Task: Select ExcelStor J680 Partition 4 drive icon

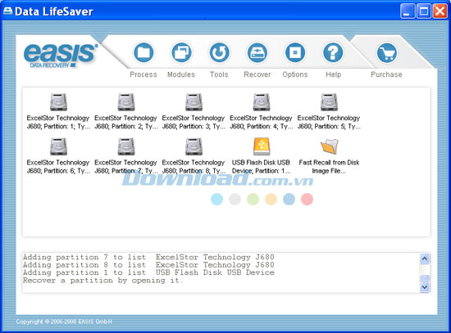Action: point(261,102)
